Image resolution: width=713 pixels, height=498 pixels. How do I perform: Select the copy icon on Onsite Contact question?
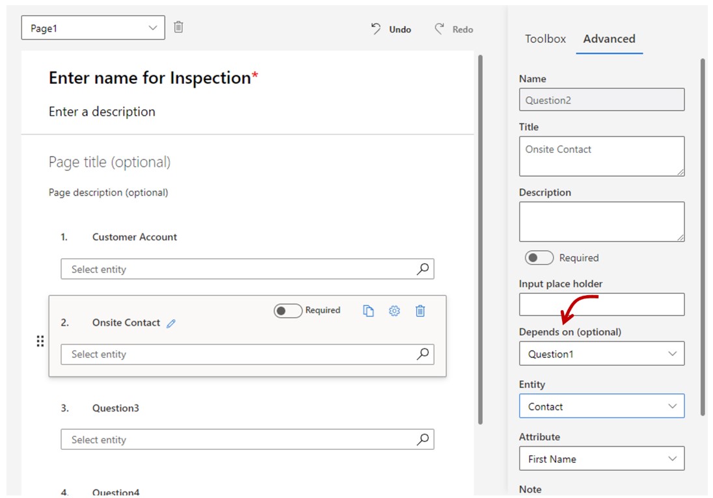[368, 311]
